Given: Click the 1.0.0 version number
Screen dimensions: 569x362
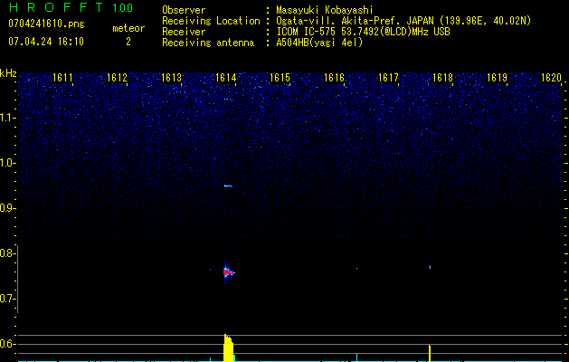Looking at the screenshot, I should click(x=121, y=8).
